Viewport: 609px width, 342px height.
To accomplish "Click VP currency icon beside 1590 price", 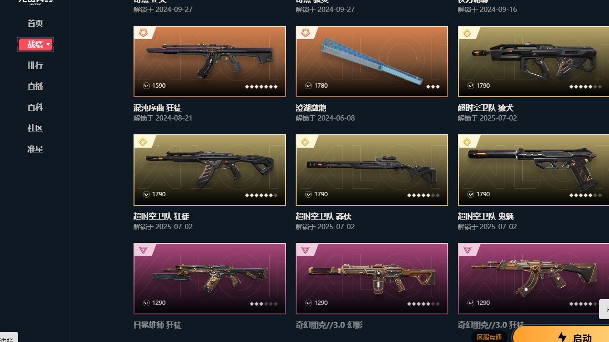I will (146, 86).
